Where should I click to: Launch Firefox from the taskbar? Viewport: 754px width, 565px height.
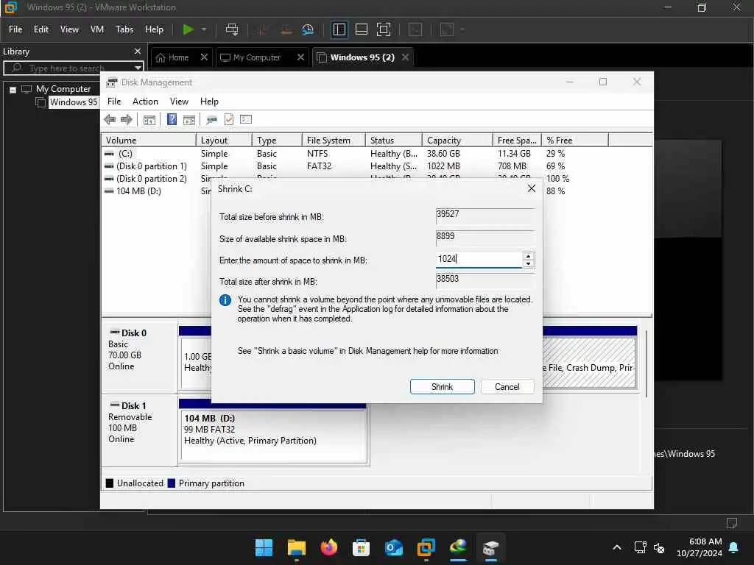click(x=329, y=547)
